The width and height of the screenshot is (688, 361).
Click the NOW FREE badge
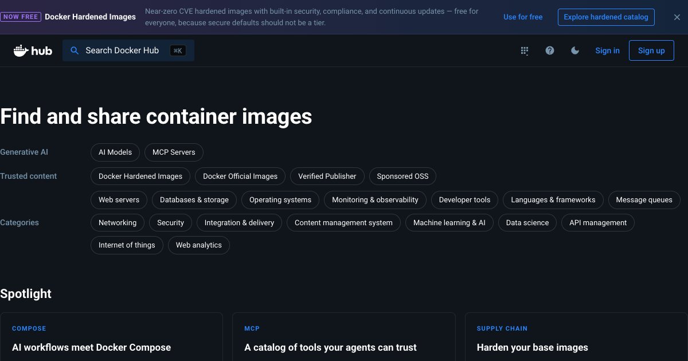click(x=20, y=17)
